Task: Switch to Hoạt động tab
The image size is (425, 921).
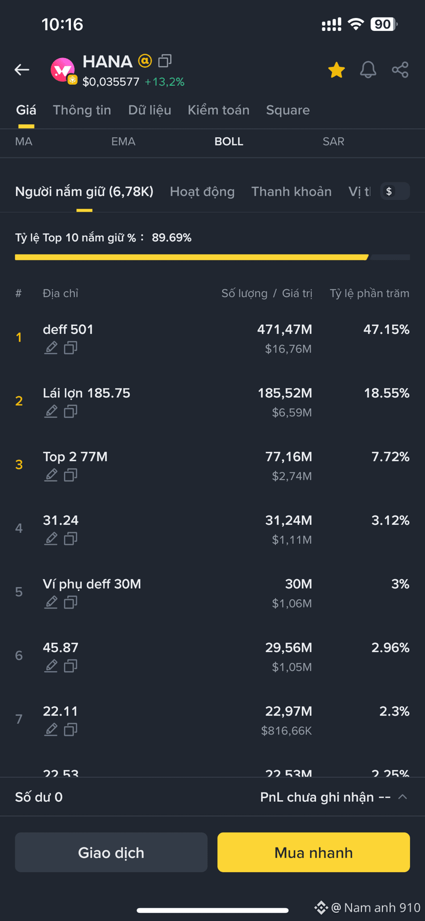Action: click(202, 192)
